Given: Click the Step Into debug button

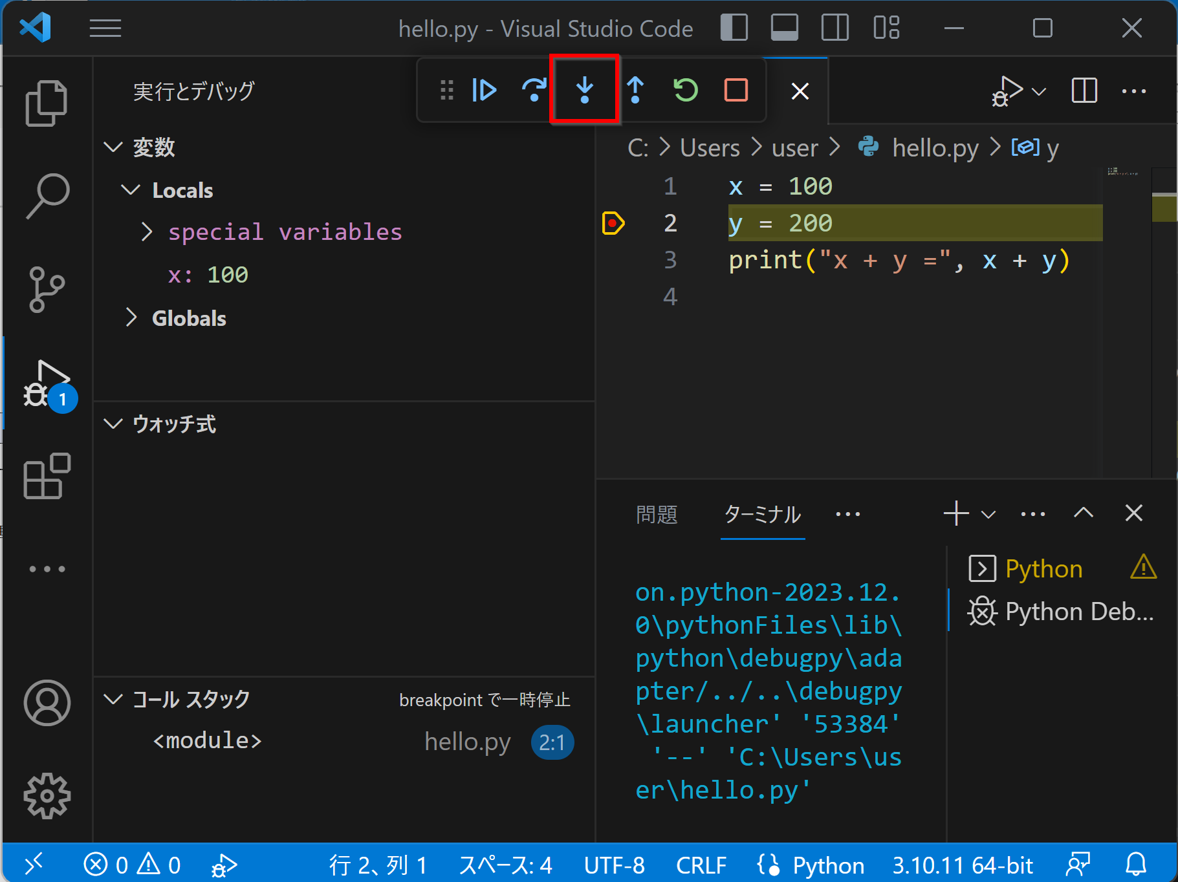Looking at the screenshot, I should coord(584,90).
